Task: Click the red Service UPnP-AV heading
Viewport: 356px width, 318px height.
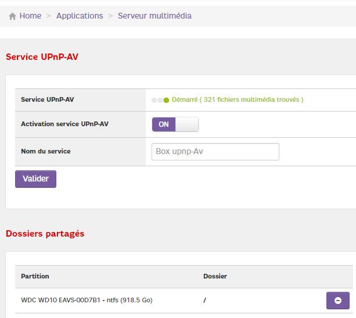Action: pyautogui.click(x=42, y=57)
